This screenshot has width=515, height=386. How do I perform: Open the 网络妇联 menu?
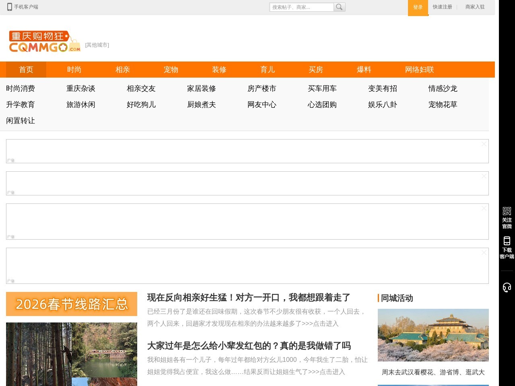tap(420, 70)
